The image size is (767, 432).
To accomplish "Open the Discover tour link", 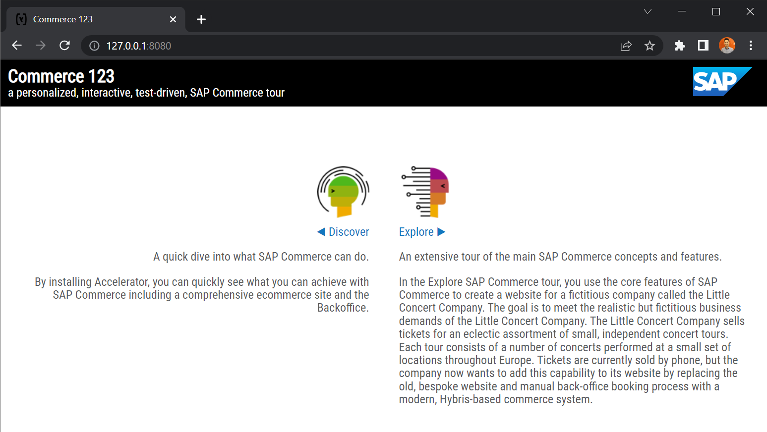I will click(343, 232).
